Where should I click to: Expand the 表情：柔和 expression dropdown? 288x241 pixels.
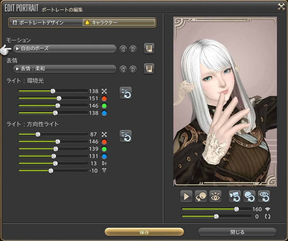[65, 69]
